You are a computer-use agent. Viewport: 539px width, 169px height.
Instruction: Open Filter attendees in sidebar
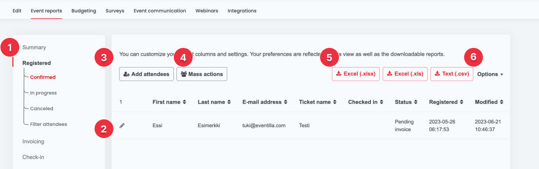(49, 124)
